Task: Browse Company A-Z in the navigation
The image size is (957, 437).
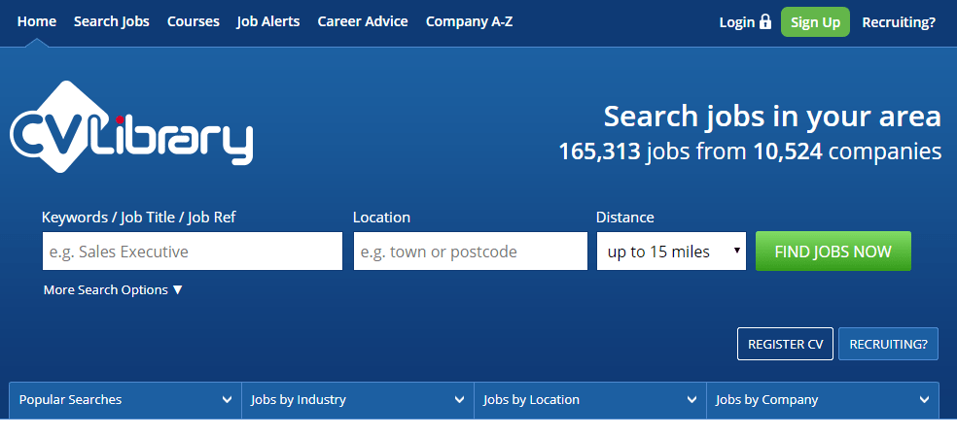Action: pyautogui.click(x=470, y=22)
